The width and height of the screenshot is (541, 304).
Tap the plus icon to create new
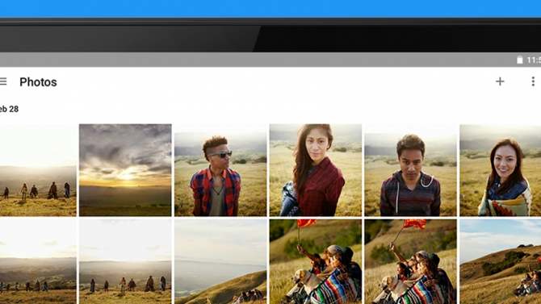pyautogui.click(x=500, y=81)
